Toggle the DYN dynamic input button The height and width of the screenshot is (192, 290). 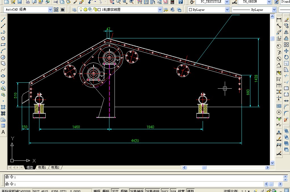click(x=173, y=191)
